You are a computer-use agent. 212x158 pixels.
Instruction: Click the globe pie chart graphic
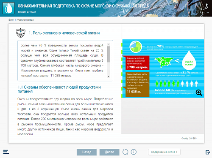[136, 46]
